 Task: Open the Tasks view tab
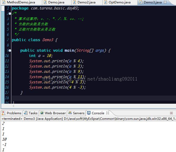[31, 113]
